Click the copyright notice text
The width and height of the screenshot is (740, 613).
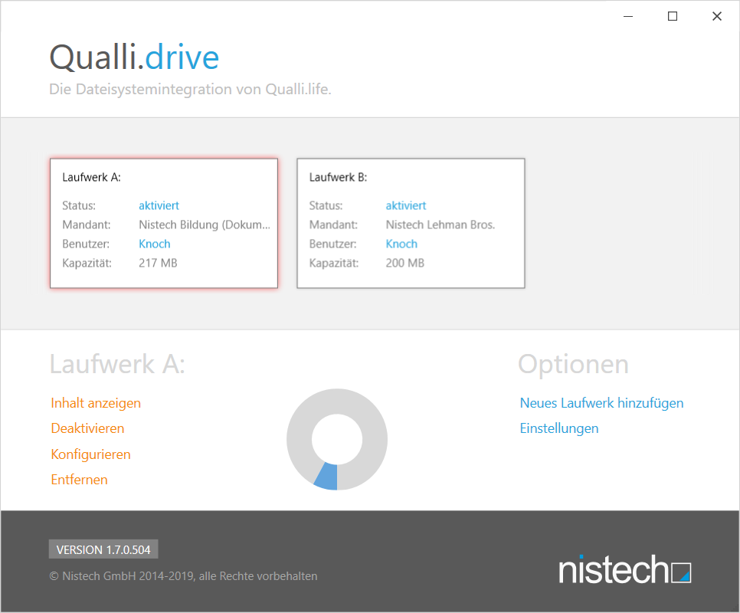(184, 576)
